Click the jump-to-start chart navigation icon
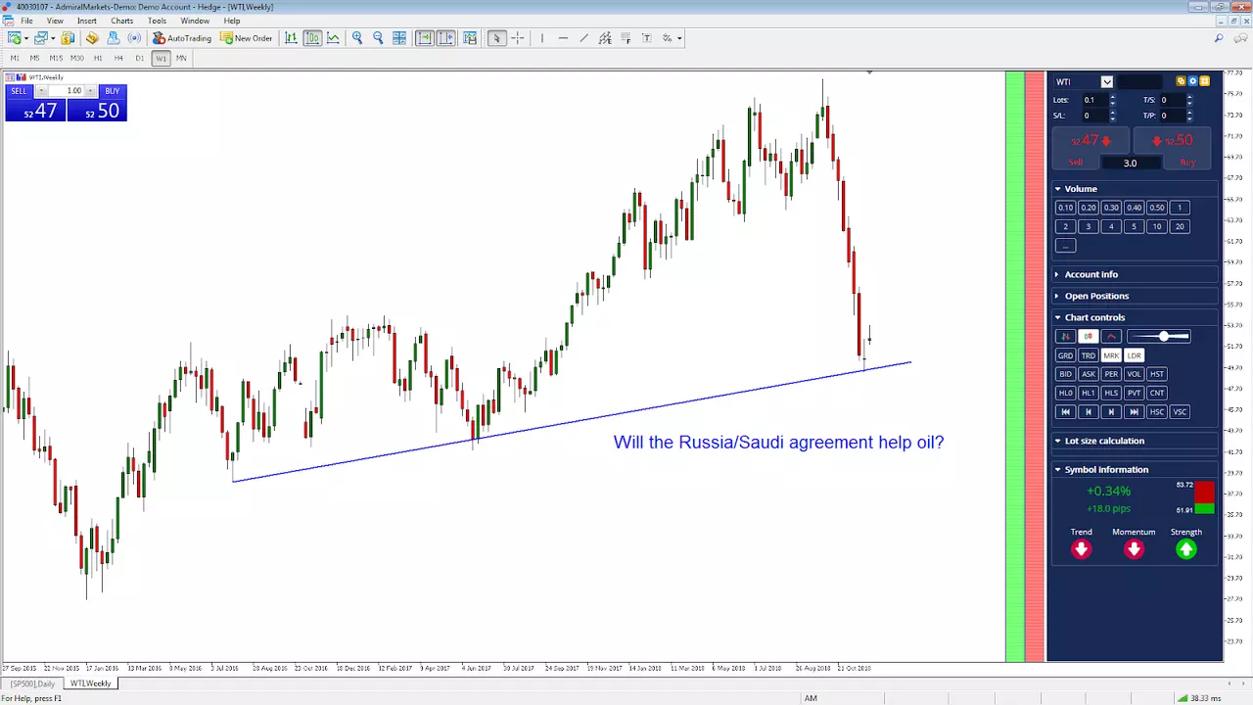Image resolution: width=1253 pixels, height=705 pixels. (1065, 412)
